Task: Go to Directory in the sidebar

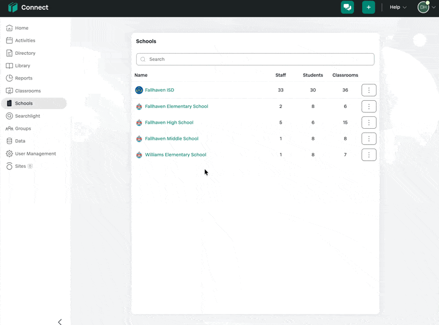Action: 25,53
